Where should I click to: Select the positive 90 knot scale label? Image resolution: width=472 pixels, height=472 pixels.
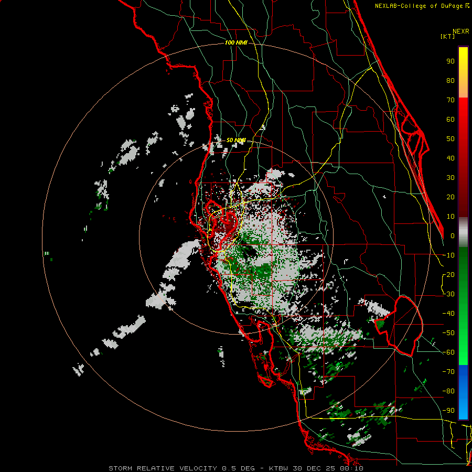pos(450,61)
